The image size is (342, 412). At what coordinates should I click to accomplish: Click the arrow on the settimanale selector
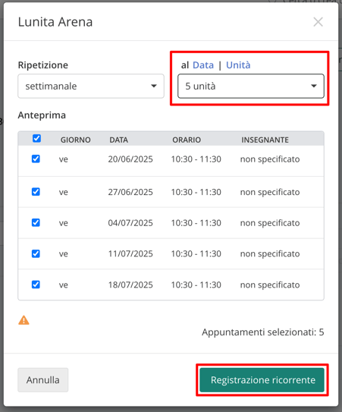[154, 86]
